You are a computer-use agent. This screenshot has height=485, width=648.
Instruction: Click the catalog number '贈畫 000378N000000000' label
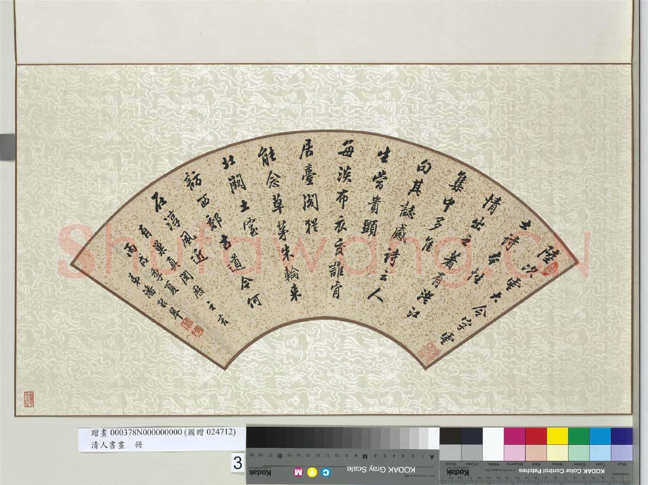pyautogui.click(x=137, y=432)
